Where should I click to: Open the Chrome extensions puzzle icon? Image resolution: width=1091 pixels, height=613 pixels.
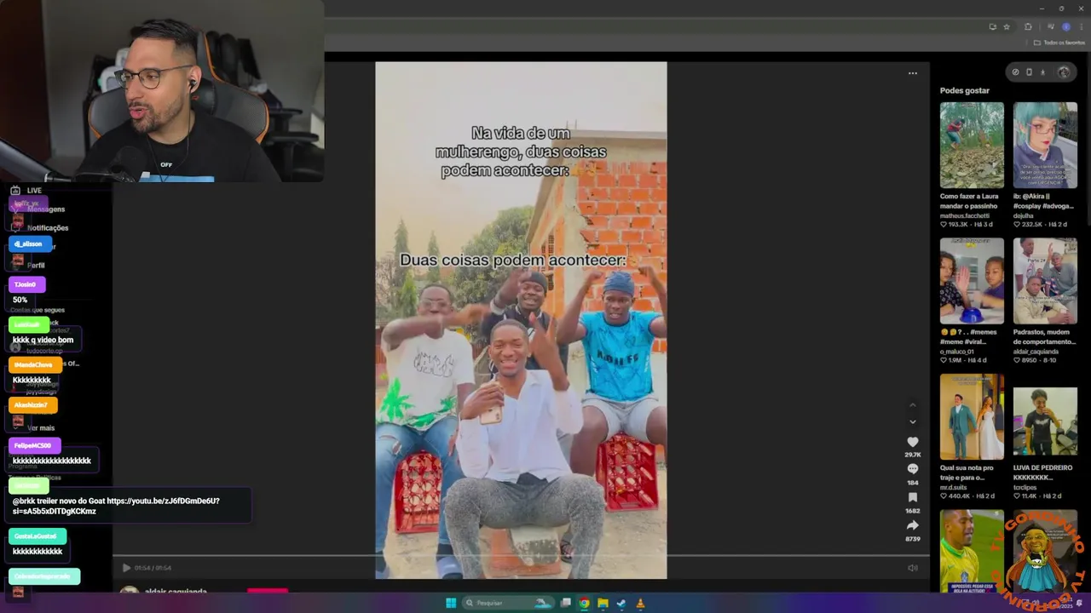[x=1028, y=26]
